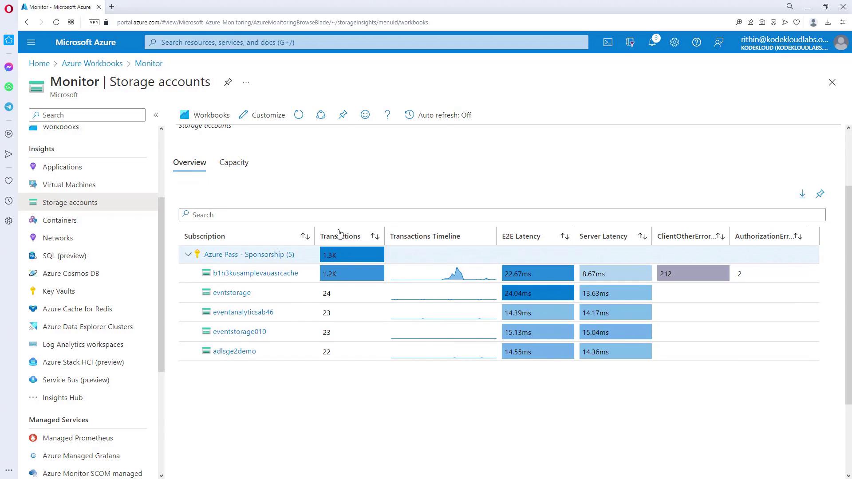The width and height of the screenshot is (852, 479).
Task: Collapse the Azure Pass - Sponsorship group
Action: tap(188, 255)
